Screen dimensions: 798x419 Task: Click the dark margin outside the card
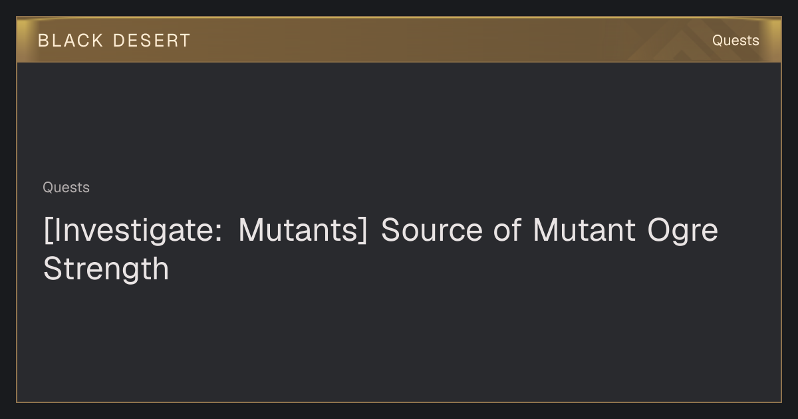tap(399, 411)
